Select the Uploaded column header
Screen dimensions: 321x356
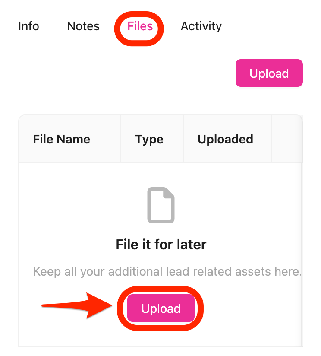tap(225, 140)
